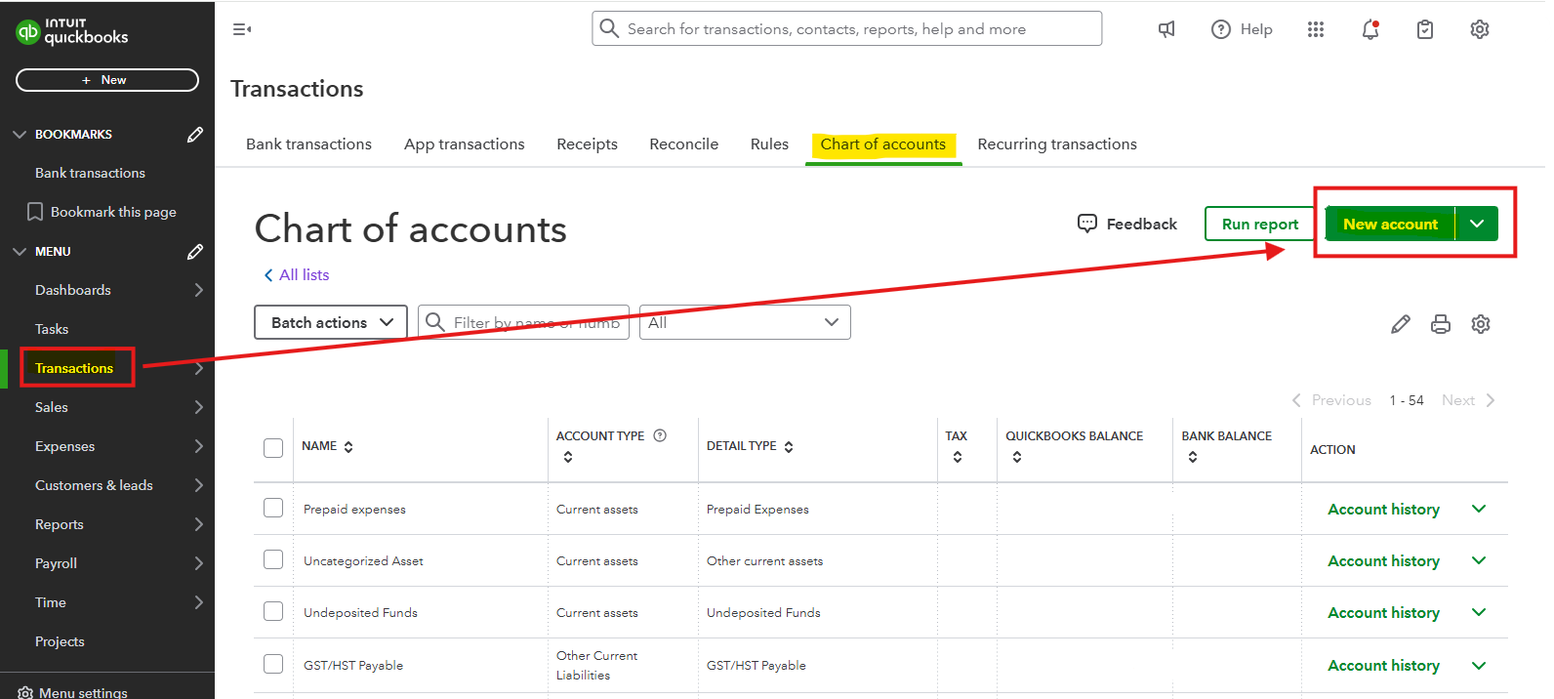The width and height of the screenshot is (1554, 699).
Task: Open the top-right settings gear
Action: point(1480,29)
